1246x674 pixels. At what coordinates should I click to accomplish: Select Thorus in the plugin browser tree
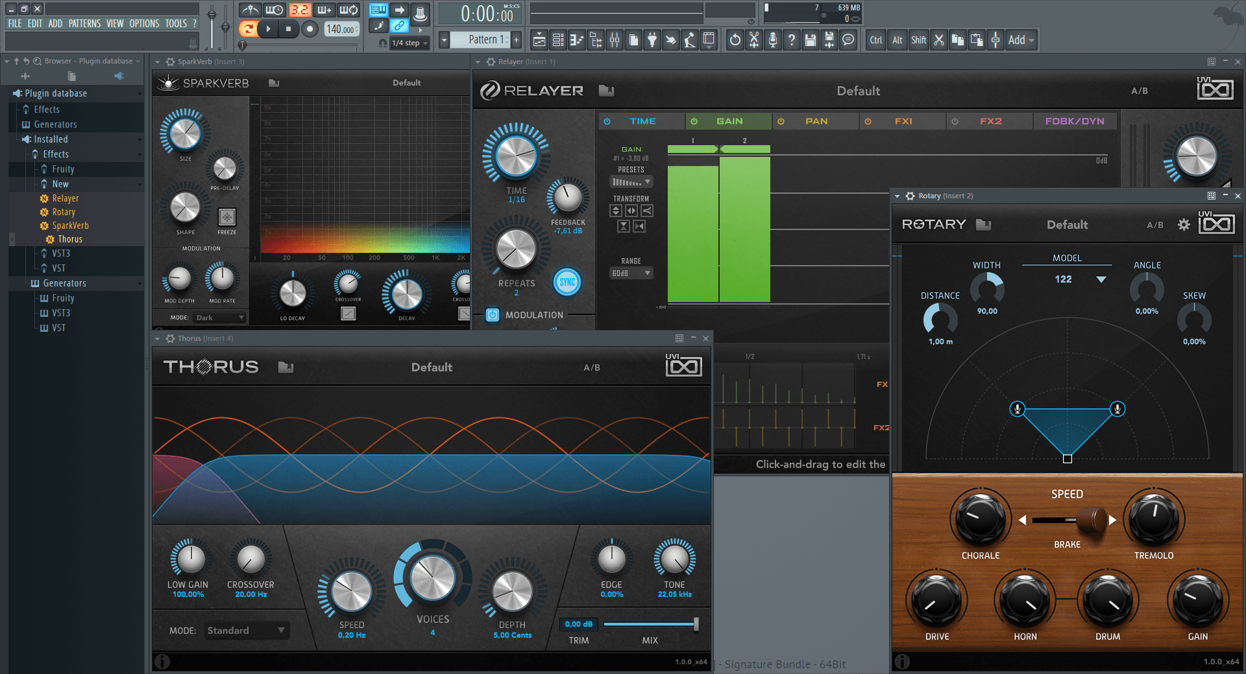70,239
